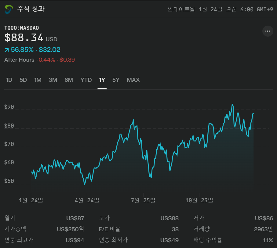Click the 연중 최저가 US$49 value
The height and width of the screenshot is (248, 277).
[x=169, y=240]
